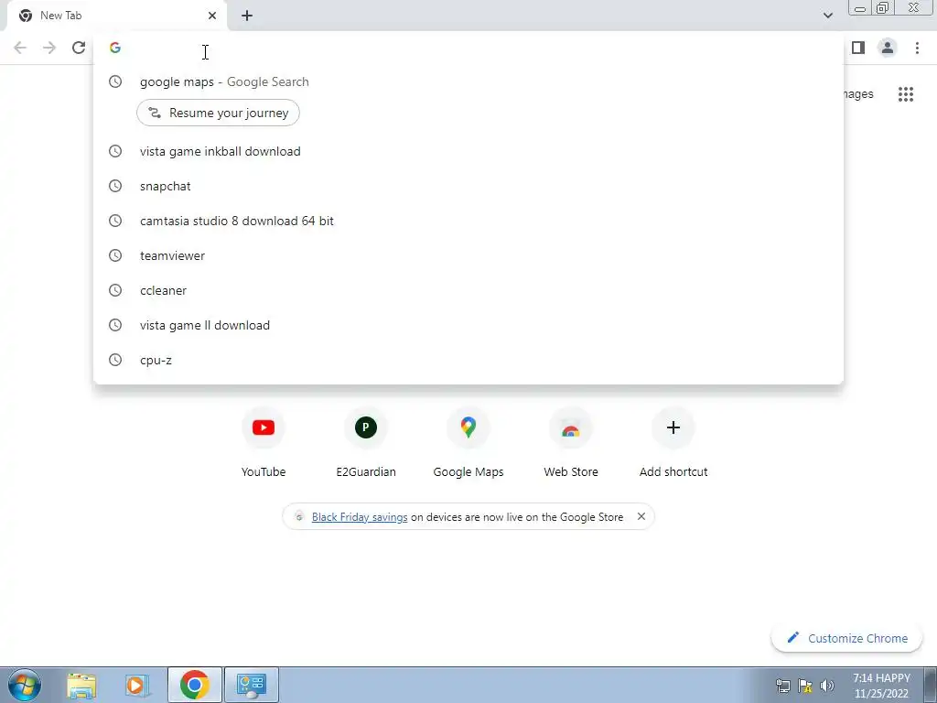The height and width of the screenshot is (703, 937).
Task: Open the Chrome three-dot menu
Action: (917, 48)
